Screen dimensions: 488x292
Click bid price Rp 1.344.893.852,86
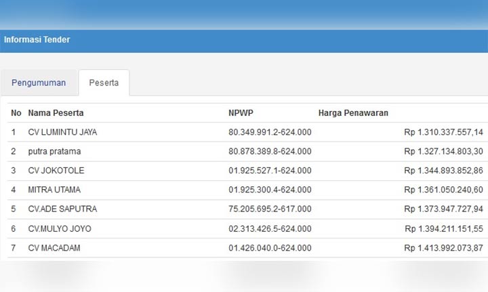(443, 171)
